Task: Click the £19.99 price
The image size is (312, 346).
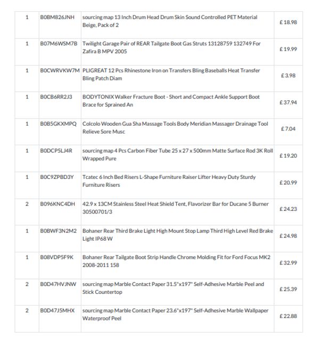Action: pos(288,49)
